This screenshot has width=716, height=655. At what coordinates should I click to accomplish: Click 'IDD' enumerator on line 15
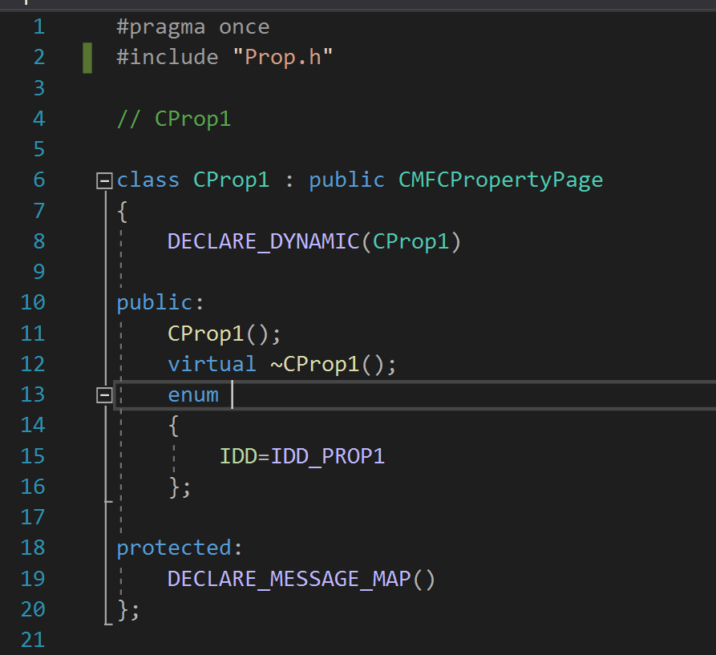pos(238,456)
